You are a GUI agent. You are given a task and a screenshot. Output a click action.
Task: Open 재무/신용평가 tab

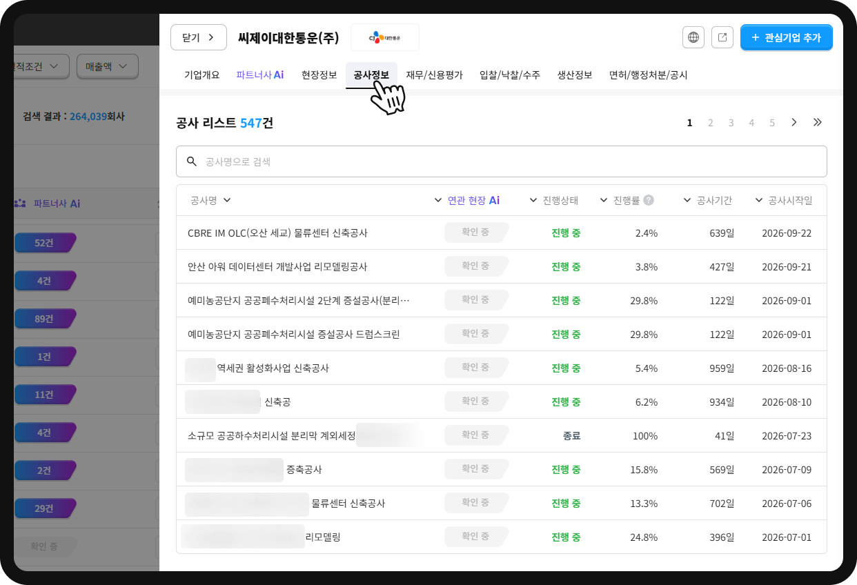click(434, 75)
